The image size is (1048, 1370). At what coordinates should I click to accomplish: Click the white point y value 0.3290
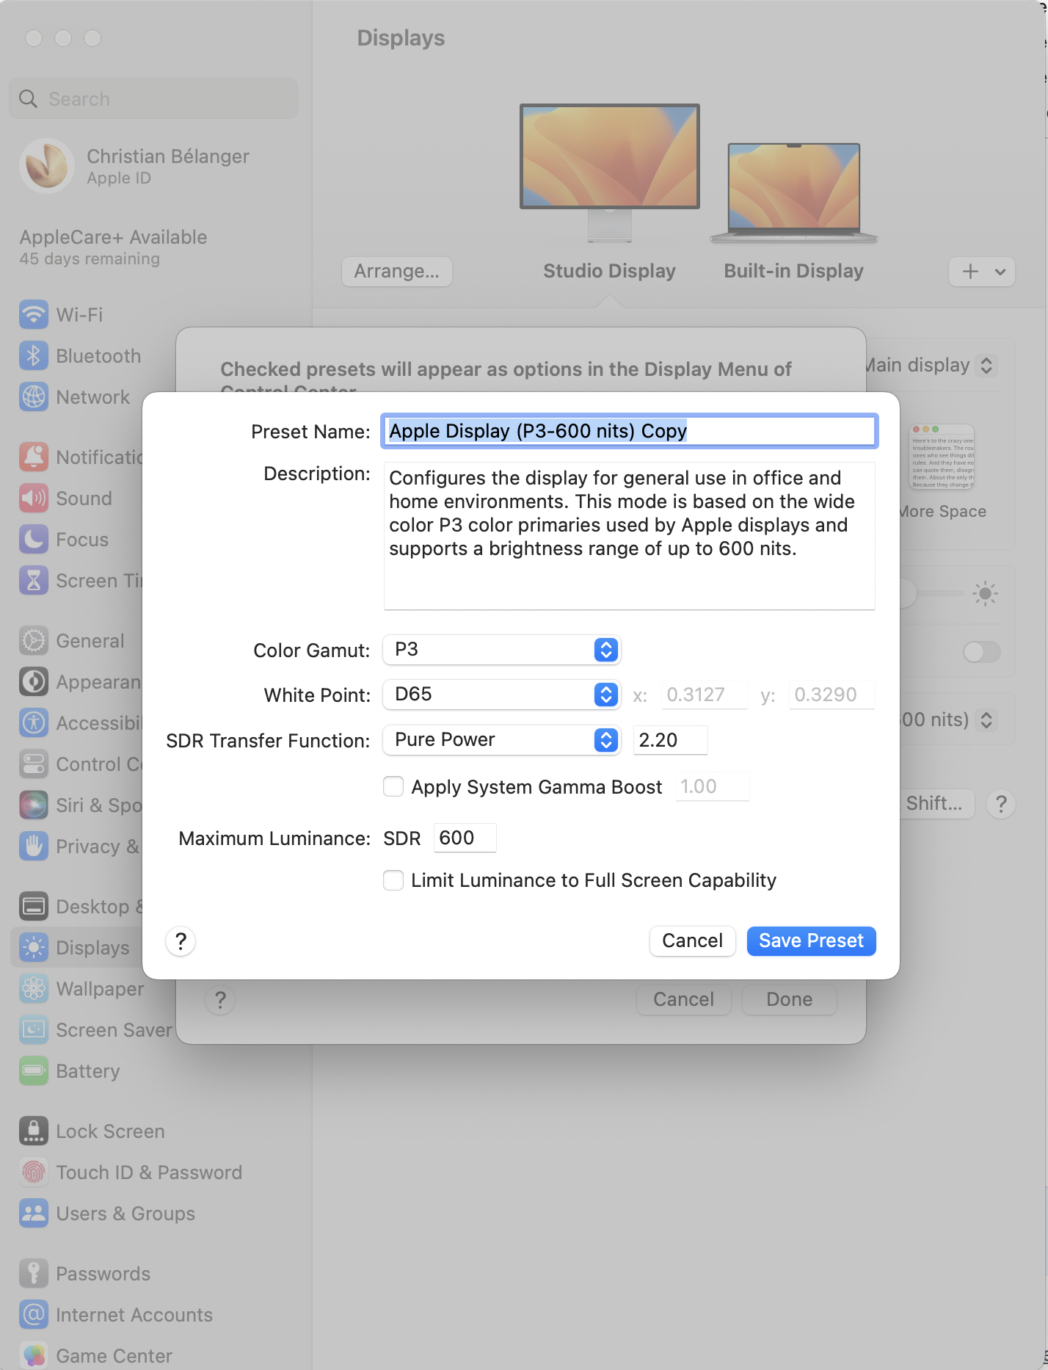pos(832,695)
